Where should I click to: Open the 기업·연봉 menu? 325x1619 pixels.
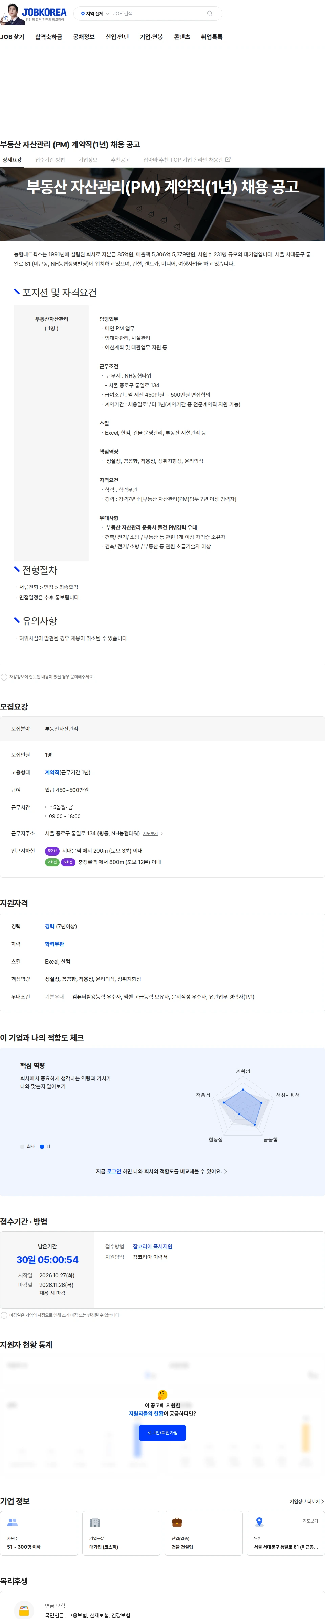151,37
